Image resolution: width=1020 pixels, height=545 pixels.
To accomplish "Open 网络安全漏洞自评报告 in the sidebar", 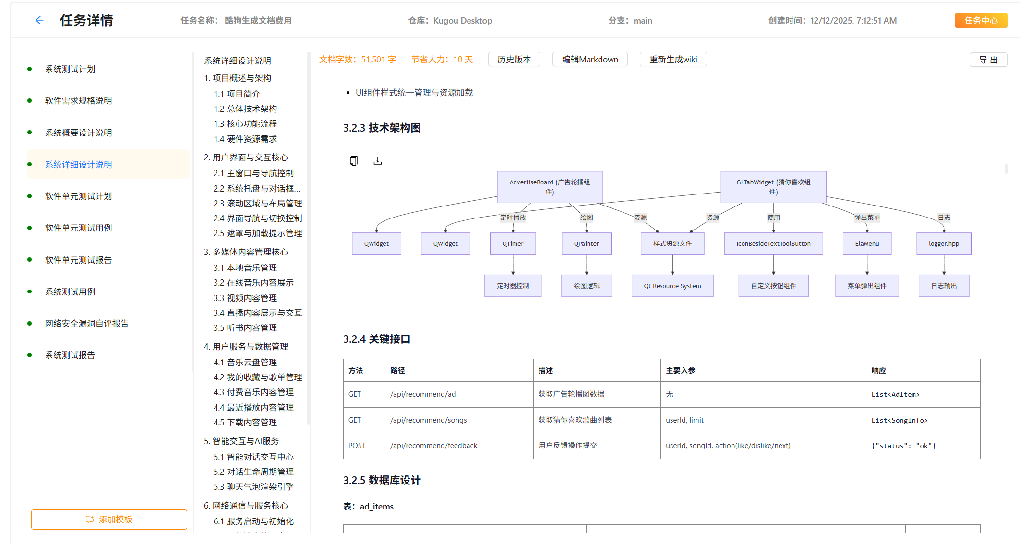I will 86,323.
